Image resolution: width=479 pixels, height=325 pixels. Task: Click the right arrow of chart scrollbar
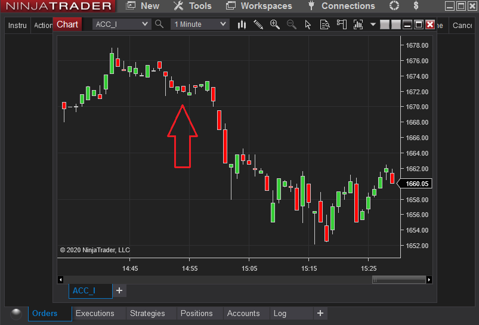pos(429,280)
